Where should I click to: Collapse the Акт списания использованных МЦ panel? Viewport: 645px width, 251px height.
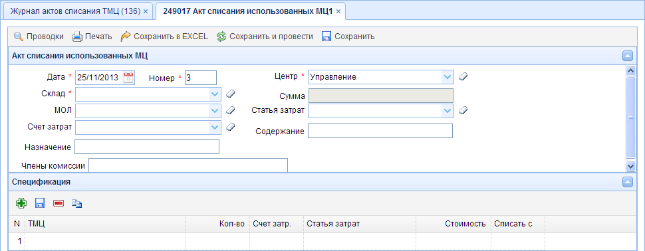point(627,56)
